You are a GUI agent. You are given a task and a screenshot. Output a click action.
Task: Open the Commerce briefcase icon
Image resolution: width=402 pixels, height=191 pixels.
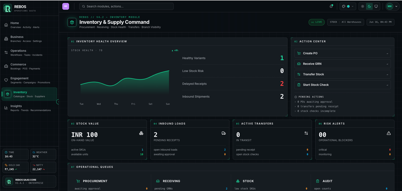[x=6, y=66]
